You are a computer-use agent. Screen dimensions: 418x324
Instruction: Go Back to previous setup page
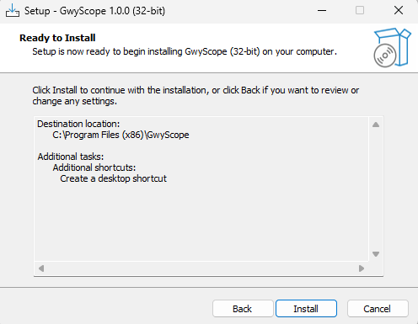click(243, 309)
